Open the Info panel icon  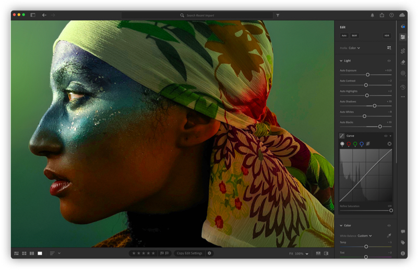pyautogui.click(x=403, y=253)
